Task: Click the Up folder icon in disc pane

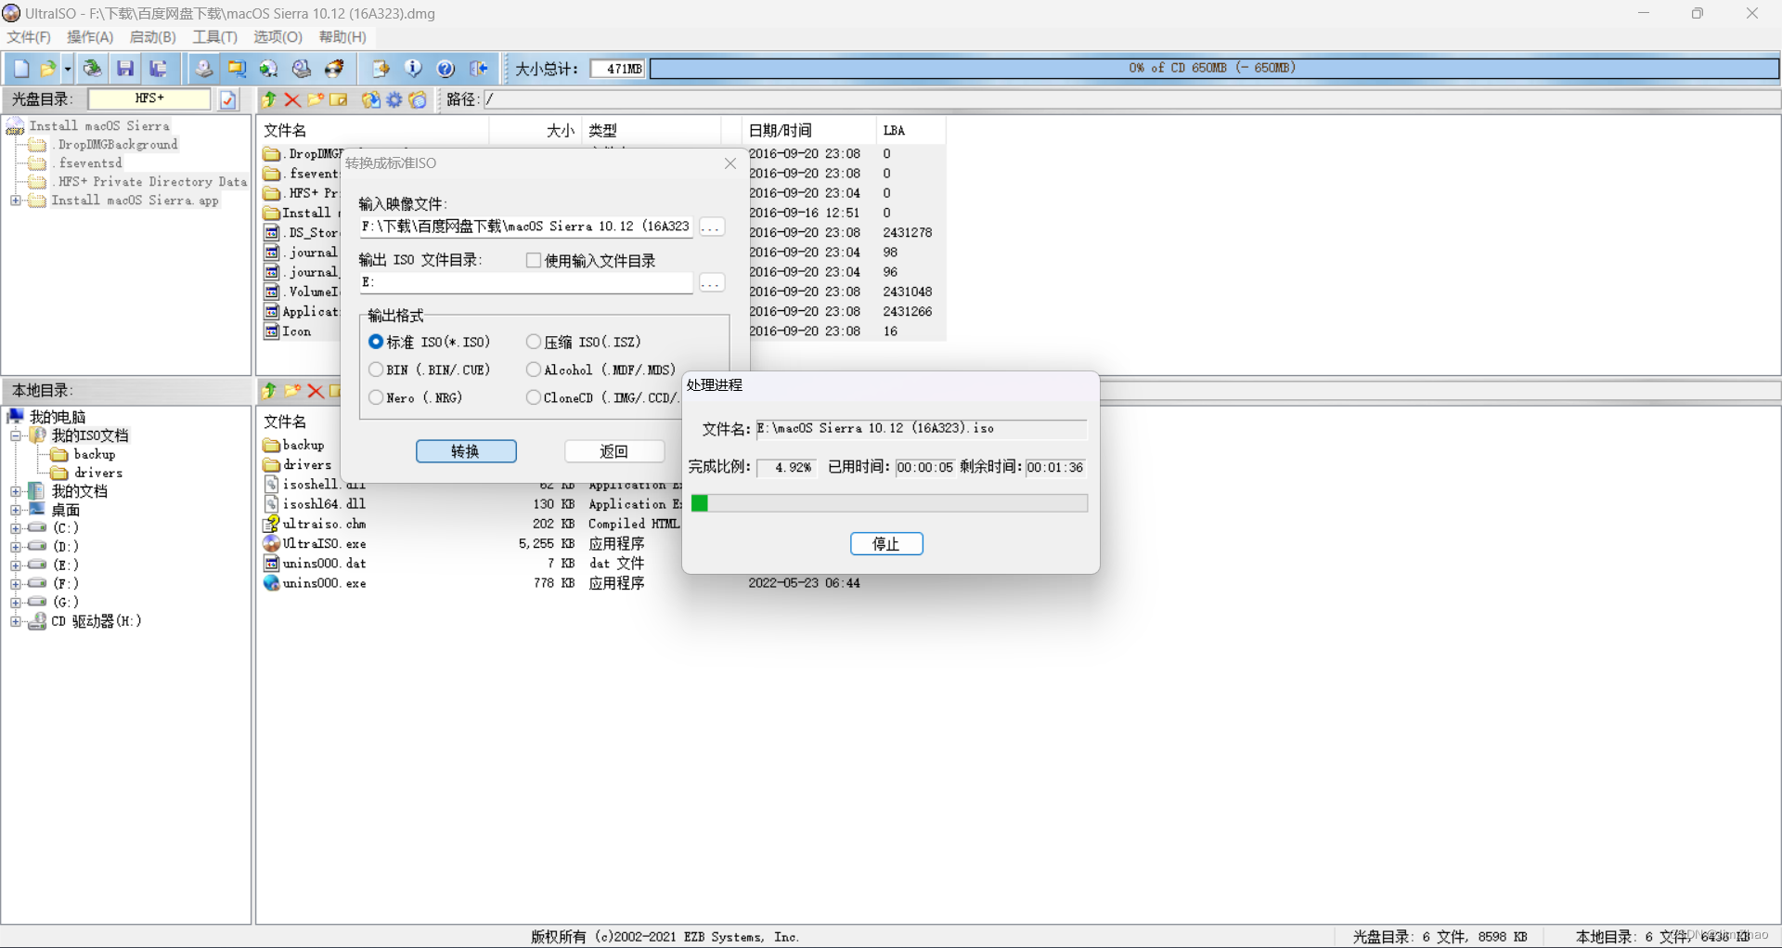Action: coord(269,99)
